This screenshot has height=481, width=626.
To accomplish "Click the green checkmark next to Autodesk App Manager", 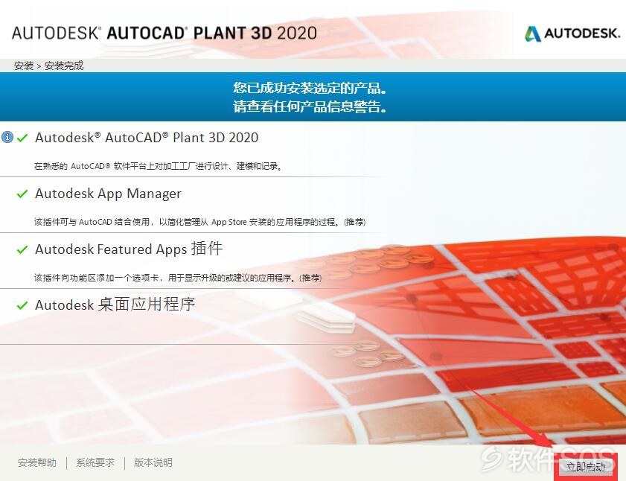I will point(22,194).
